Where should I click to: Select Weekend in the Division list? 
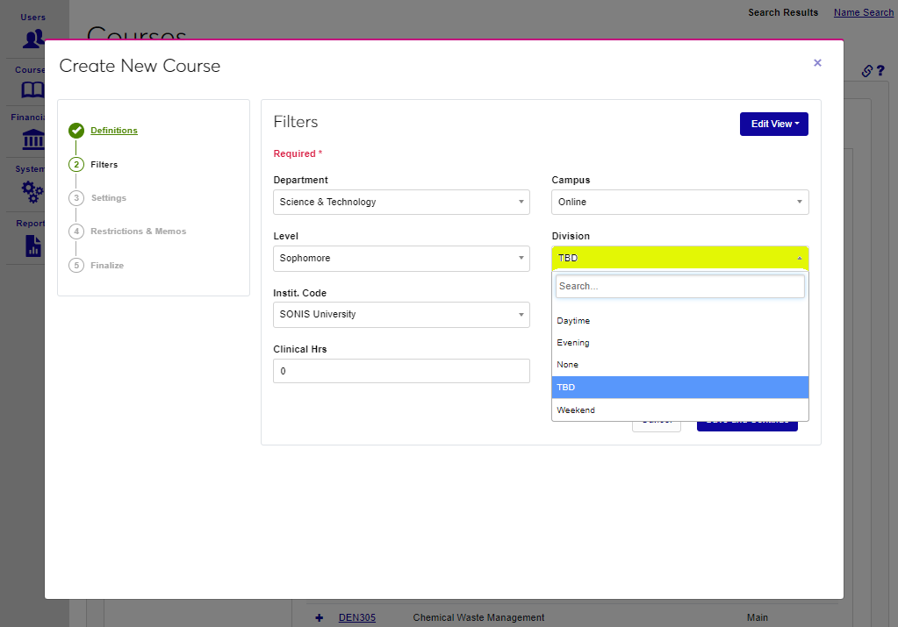[576, 410]
